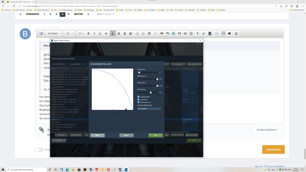
Task: Submit the reply with Antworten button
Action: (273, 150)
